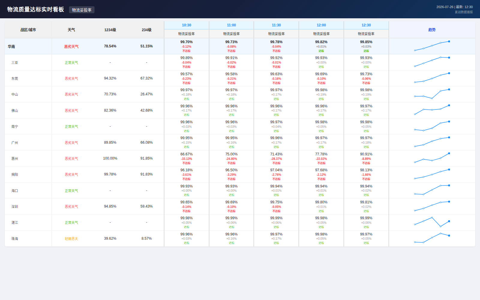Select the 中山 city row label
The height and width of the screenshot is (300, 480).
(x=15, y=94)
